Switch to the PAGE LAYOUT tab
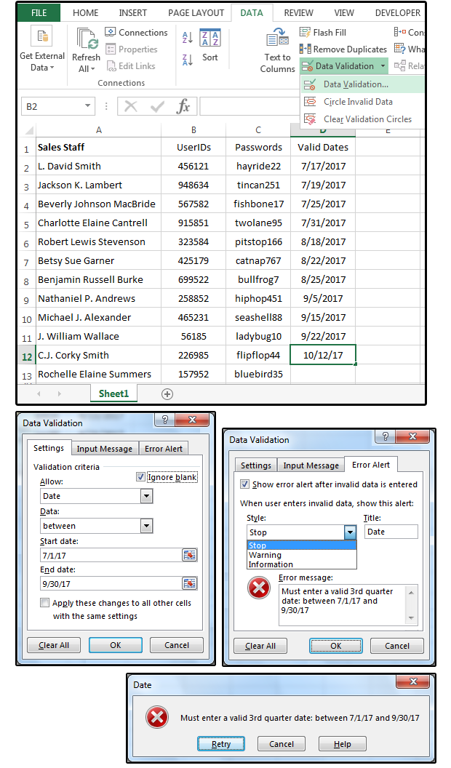The image size is (451, 768). click(196, 13)
